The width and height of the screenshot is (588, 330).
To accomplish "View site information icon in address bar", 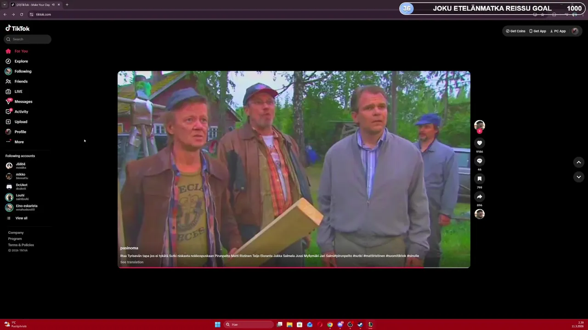I will (x=31, y=14).
